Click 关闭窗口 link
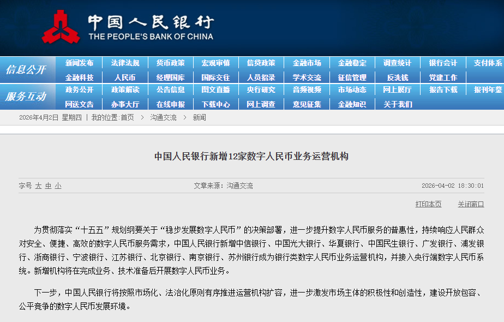Viewport: 504px width, 322px height. click(x=471, y=204)
